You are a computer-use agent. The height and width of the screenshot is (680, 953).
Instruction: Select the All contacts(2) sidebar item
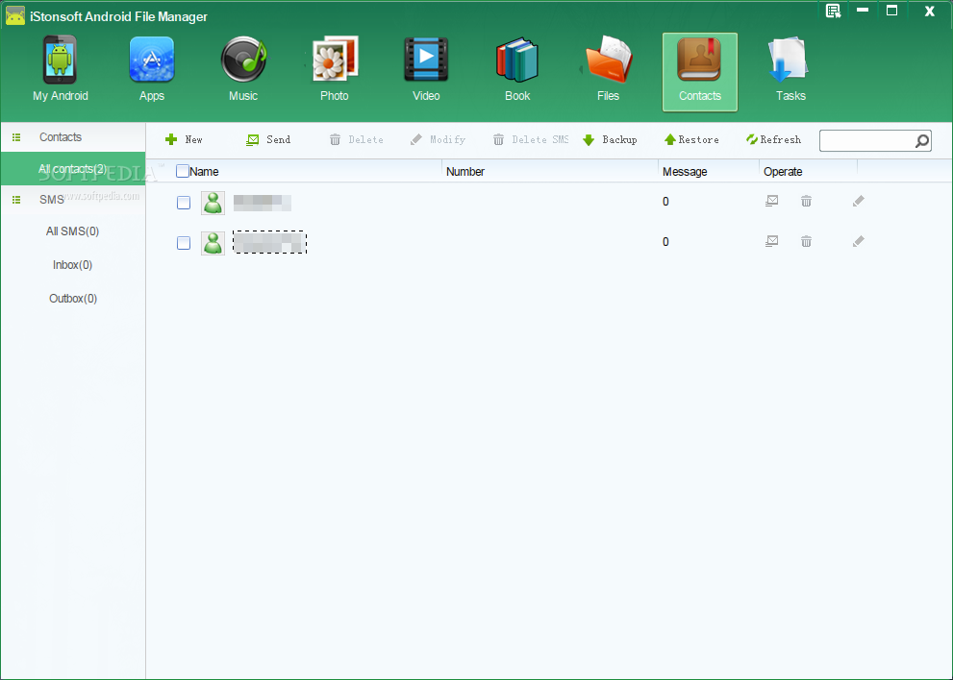click(73, 169)
